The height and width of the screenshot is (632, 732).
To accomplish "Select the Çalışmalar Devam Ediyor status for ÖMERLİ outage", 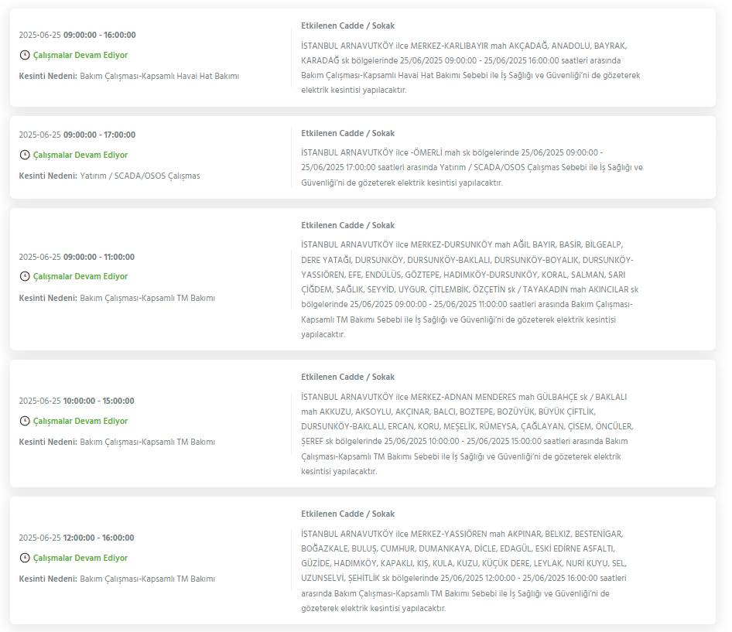I will point(80,155).
